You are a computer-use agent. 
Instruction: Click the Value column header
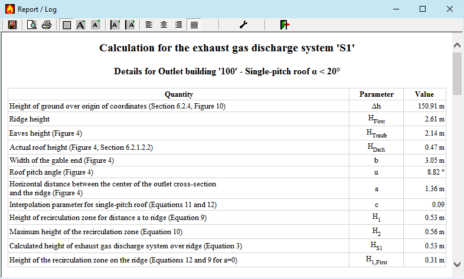(x=424, y=94)
